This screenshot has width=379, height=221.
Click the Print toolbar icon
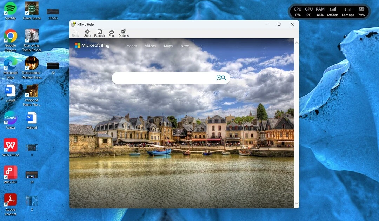point(112,32)
